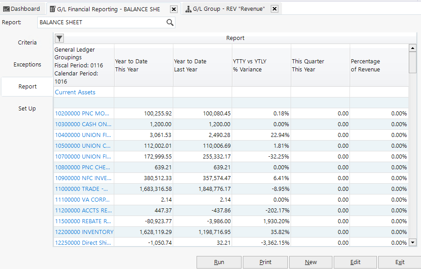Open the Current Assets grouping link
This screenshot has width=421, height=269.
pyautogui.click(x=75, y=92)
